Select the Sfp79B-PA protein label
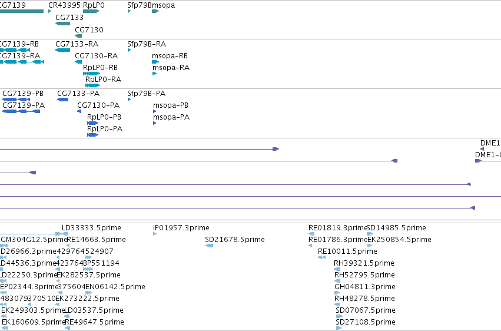 [147, 94]
